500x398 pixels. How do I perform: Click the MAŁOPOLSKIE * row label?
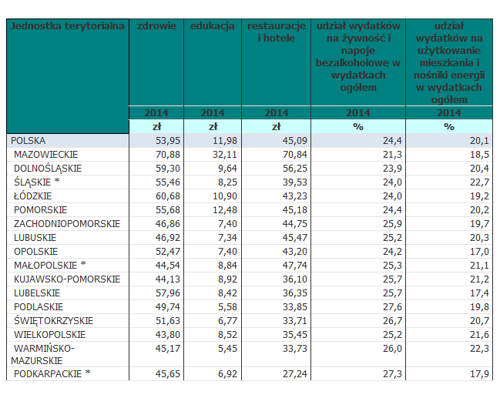click(50, 266)
